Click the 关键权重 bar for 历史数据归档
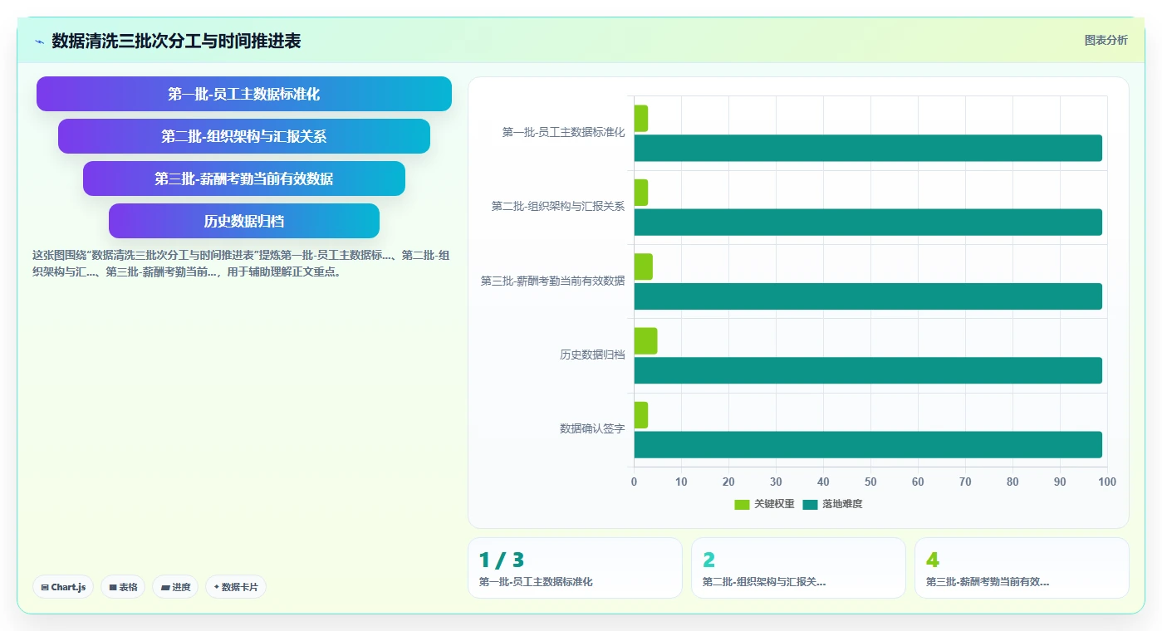Screen dimensions: 1162x631 tap(646, 341)
